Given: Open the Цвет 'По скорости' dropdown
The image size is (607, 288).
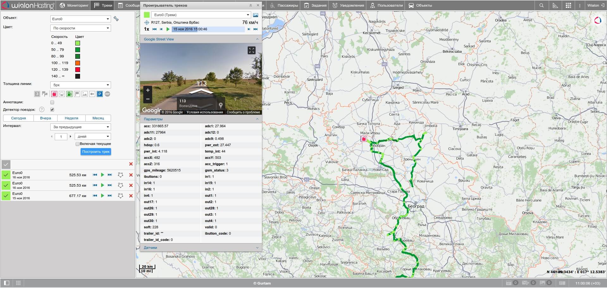Looking at the screenshot, I should click(80, 28).
